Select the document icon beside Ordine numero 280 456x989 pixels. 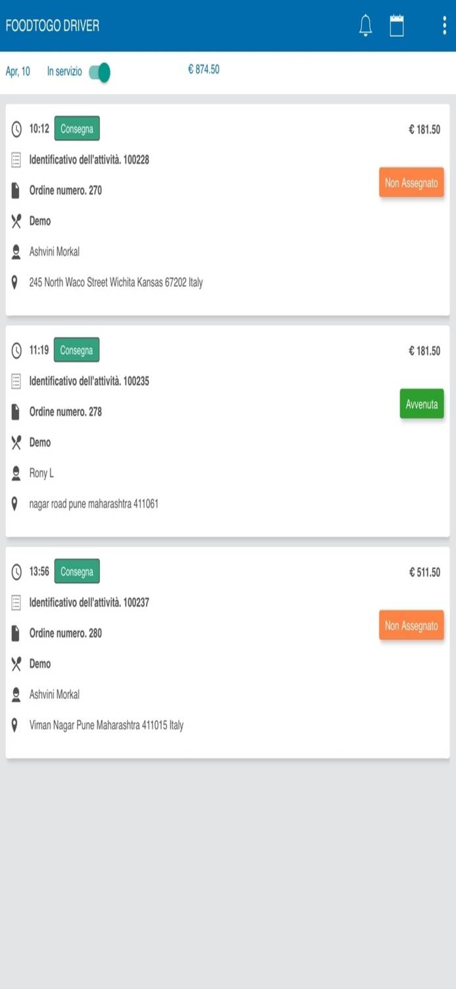[17, 634]
